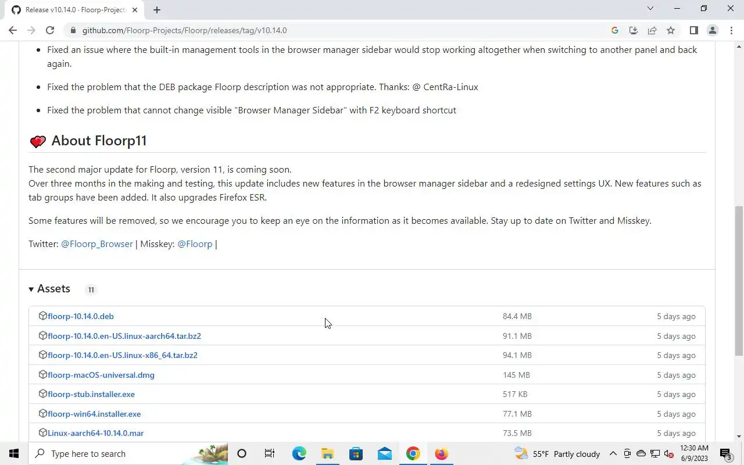Show hidden system tray icons
The image size is (744, 465).
[613, 453]
